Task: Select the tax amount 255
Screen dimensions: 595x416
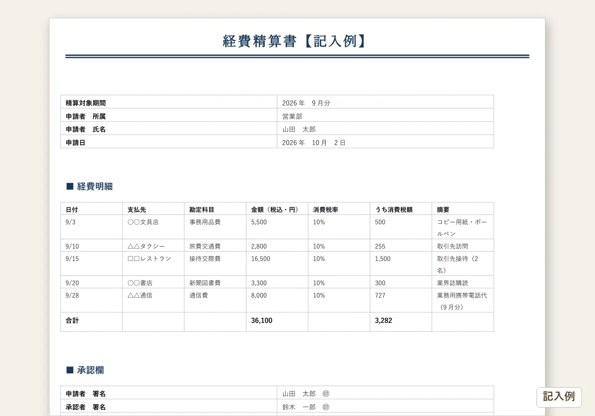Action: [380, 246]
